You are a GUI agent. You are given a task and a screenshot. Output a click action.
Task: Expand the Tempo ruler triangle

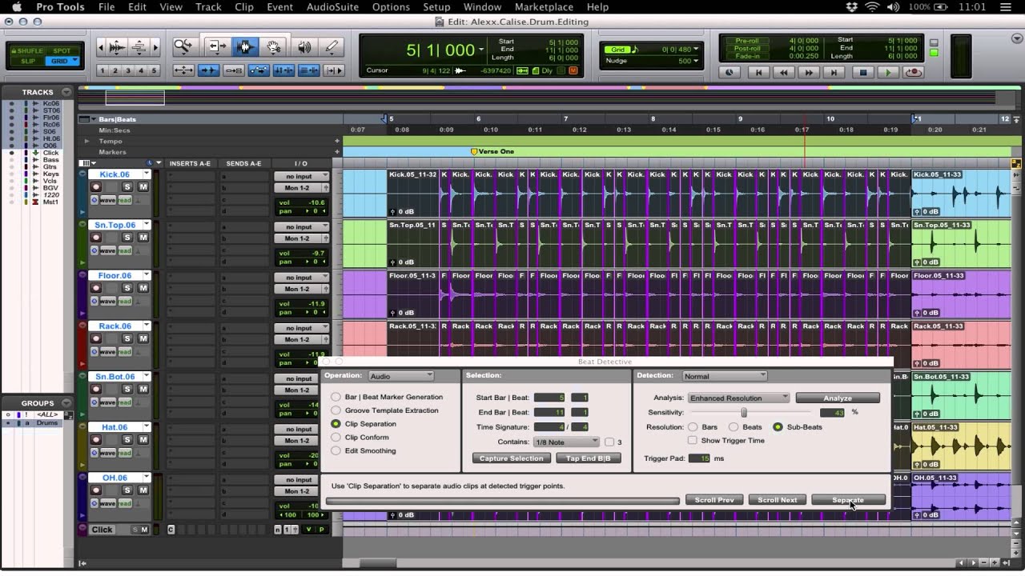point(86,141)
